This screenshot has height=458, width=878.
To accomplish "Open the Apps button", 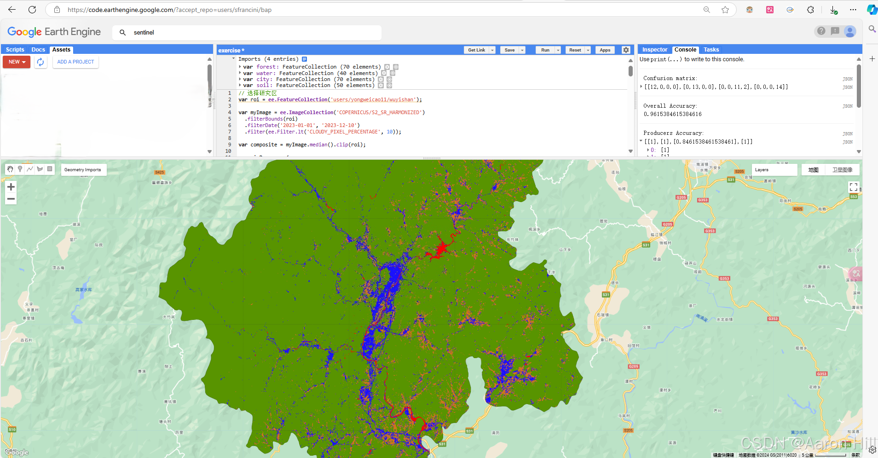I will tap(605, 50).
